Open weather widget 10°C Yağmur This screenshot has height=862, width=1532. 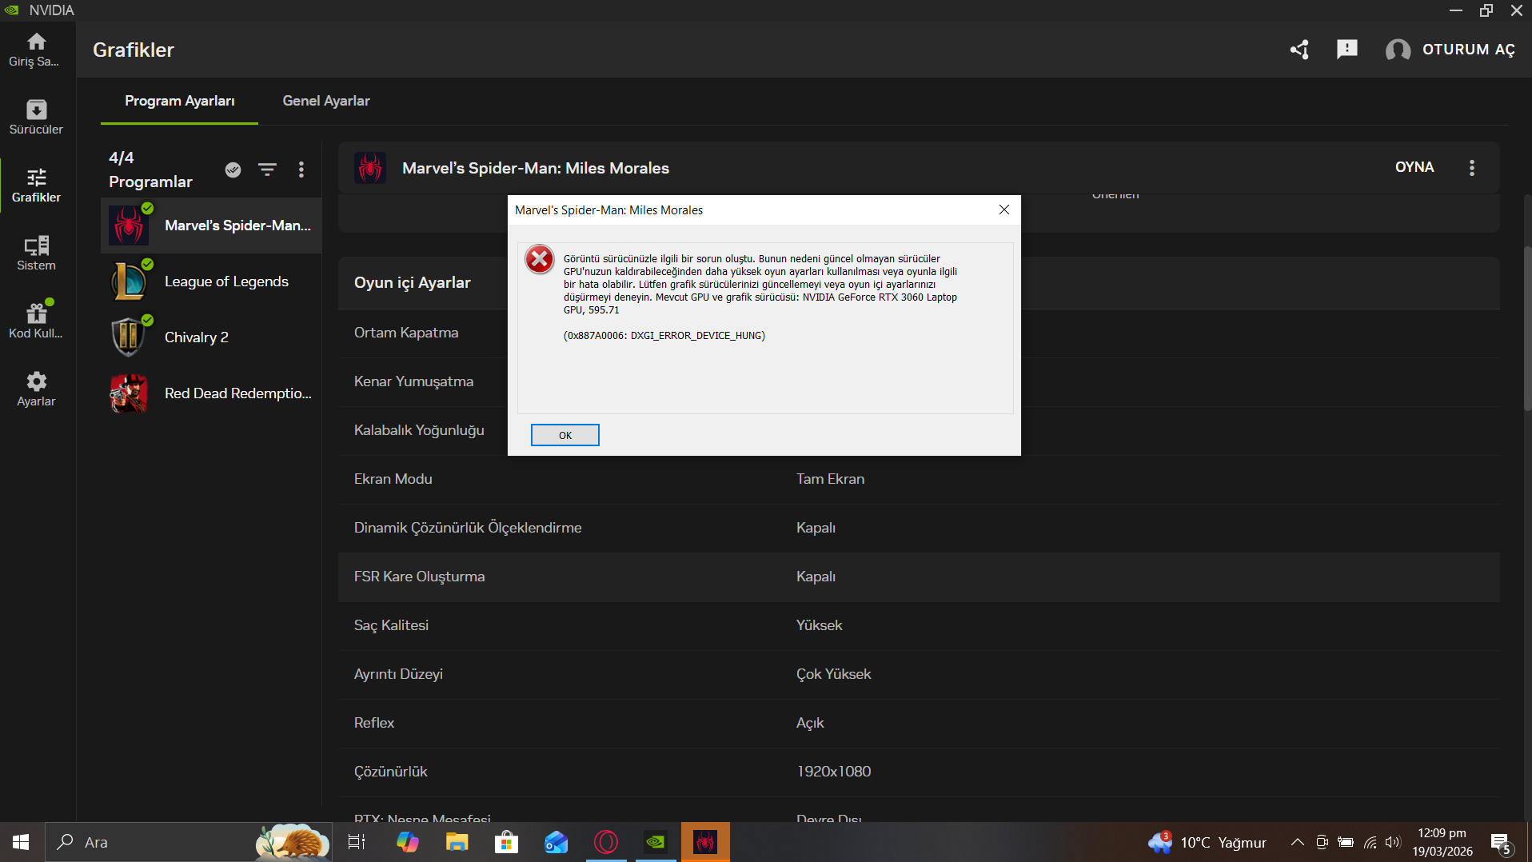[1207, 842]
